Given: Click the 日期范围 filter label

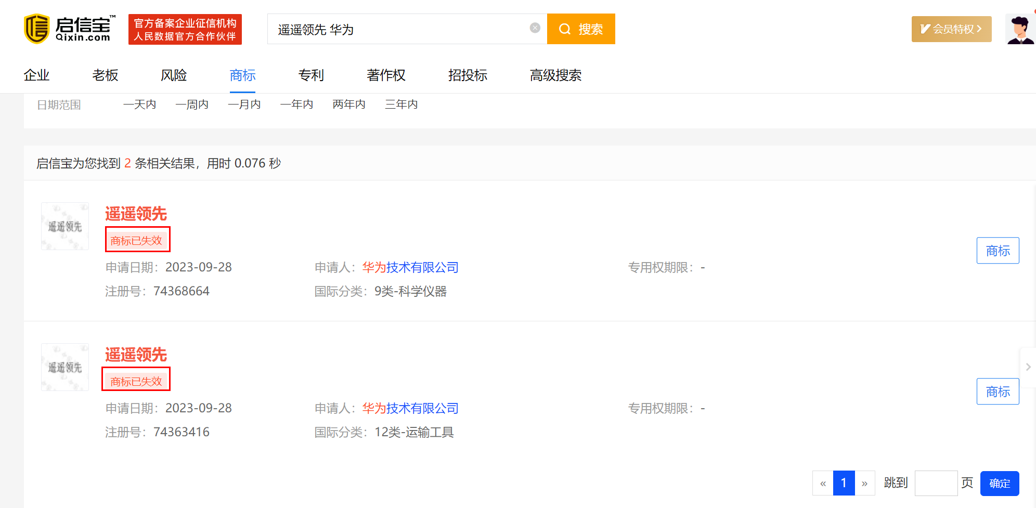Looking at the screenshot, I should pyautogui.click(x=59, y=105).
